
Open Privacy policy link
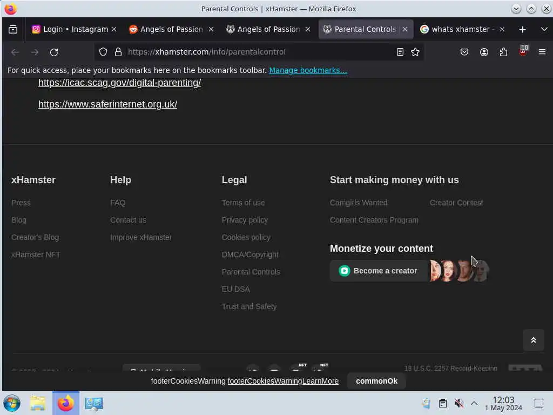(x=245, y=220)
